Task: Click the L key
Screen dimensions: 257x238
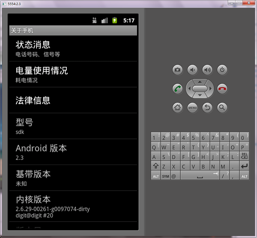Action: tap(234, 156)
